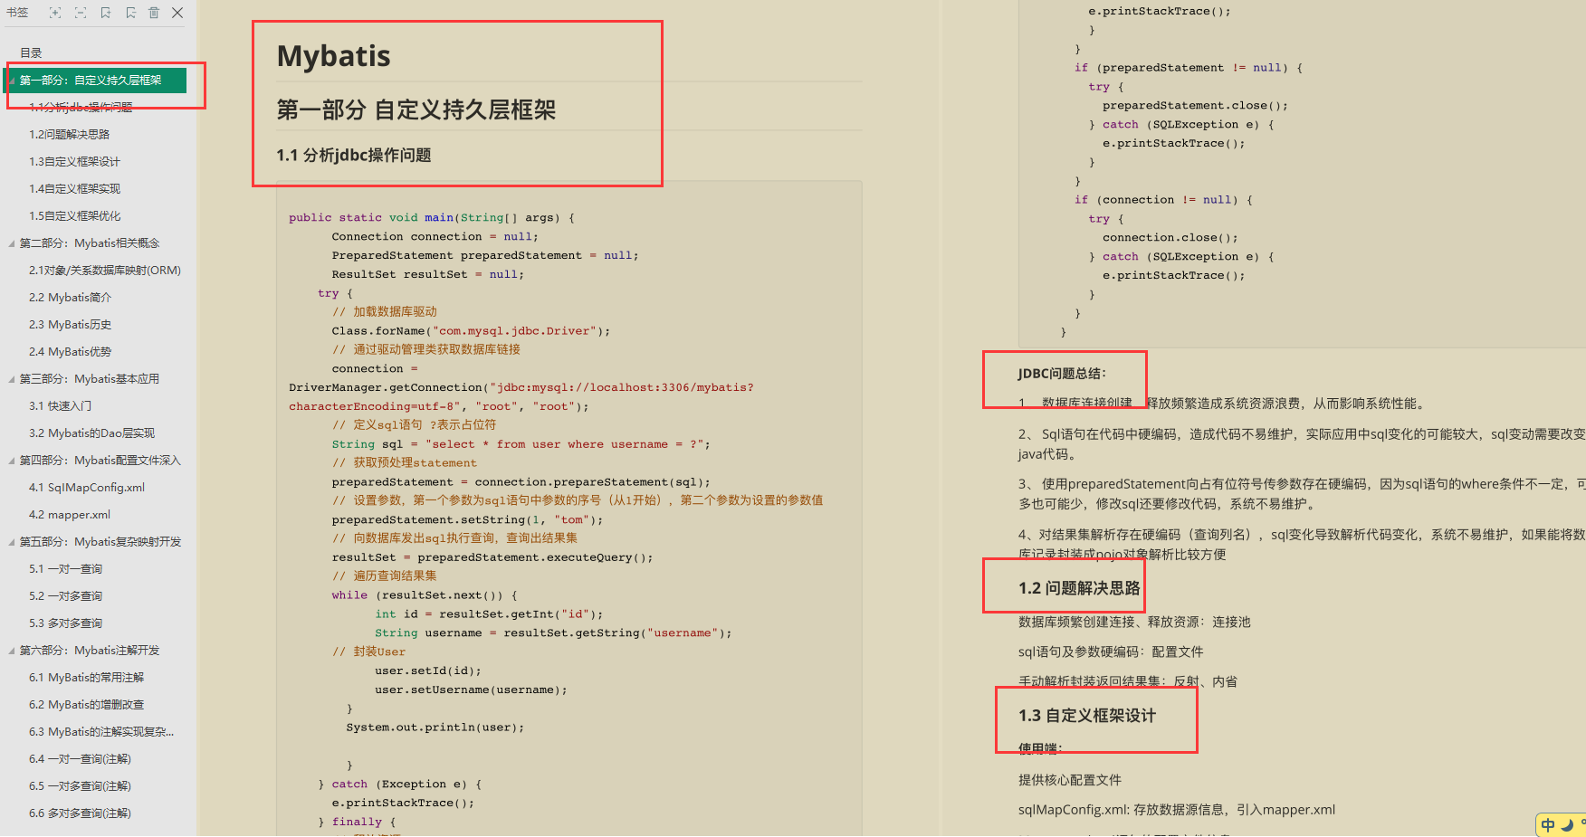Click heading 第一部分 自定义持久层框架 in page
Viewport: 1586px width, 837px height.
coord(416,110)
